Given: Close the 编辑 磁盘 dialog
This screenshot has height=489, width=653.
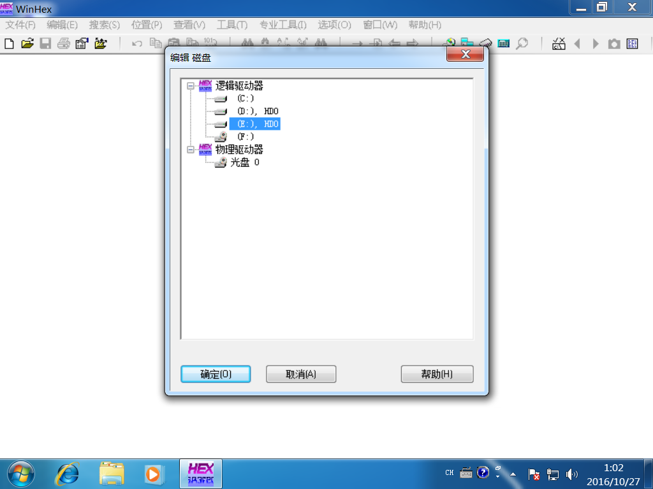Looking at the screenshot, I should click(465, 54).
